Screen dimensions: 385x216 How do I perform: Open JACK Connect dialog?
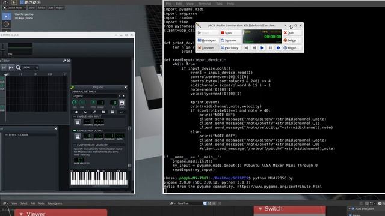point(208,48)
